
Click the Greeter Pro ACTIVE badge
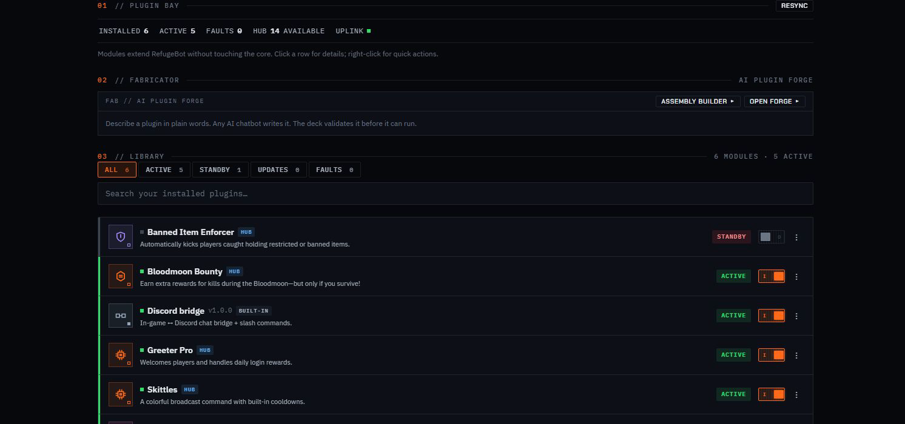click(733, 355)
